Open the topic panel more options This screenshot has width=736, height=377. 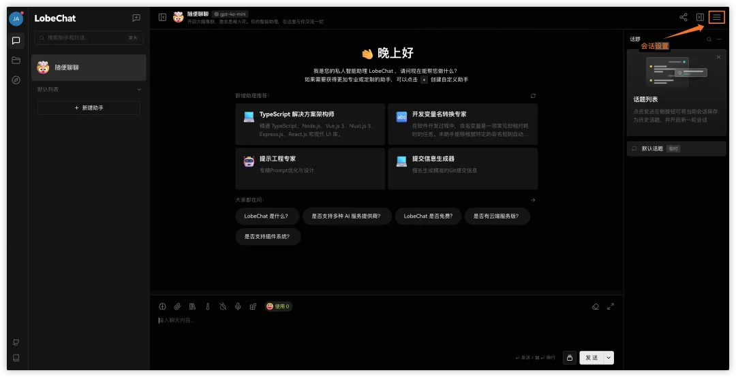click(719, 39)
